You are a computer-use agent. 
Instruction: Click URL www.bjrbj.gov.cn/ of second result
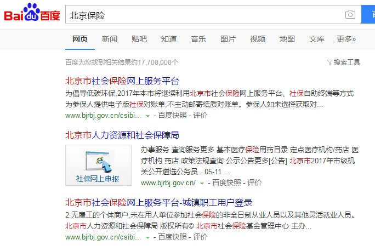[168, 183]
